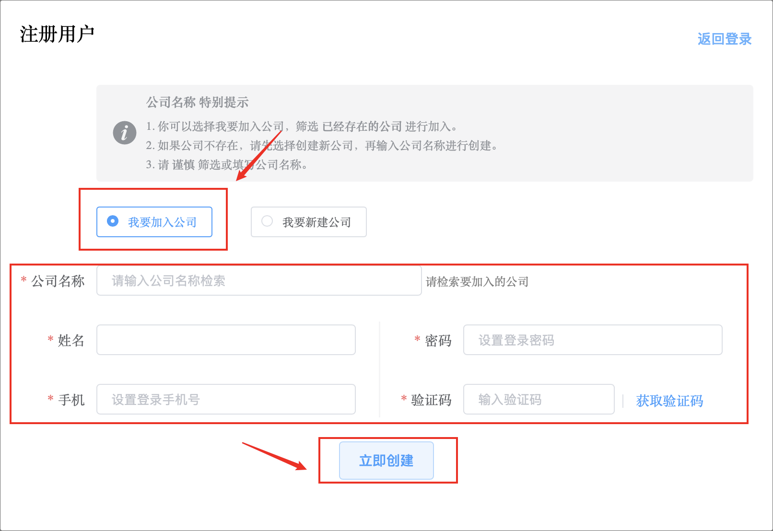Image resolution: width=773 pixels, height=531 pixels.
Task: Click the 公司名称 特别提示 heading
Action: tap(197, 102)
